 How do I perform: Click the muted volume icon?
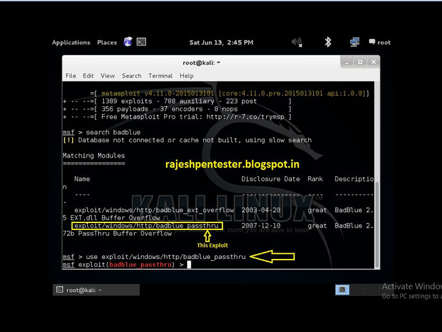click(297, 42)
